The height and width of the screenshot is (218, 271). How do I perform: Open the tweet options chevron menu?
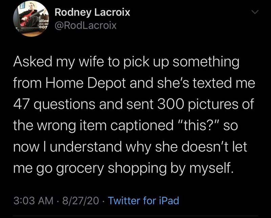click(x=255, y=12)
